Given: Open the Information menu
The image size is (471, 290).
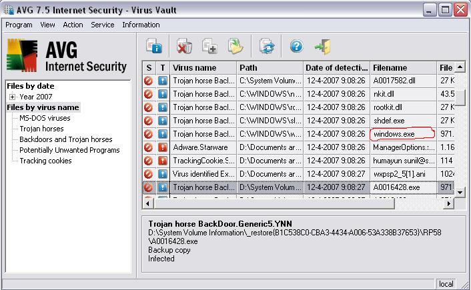Looking at the screenshot, I should (x=141, y=25).
